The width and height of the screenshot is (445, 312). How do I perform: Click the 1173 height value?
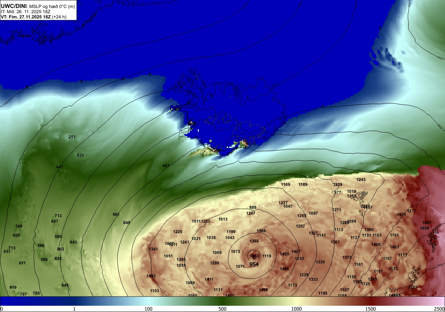[292, 285]
